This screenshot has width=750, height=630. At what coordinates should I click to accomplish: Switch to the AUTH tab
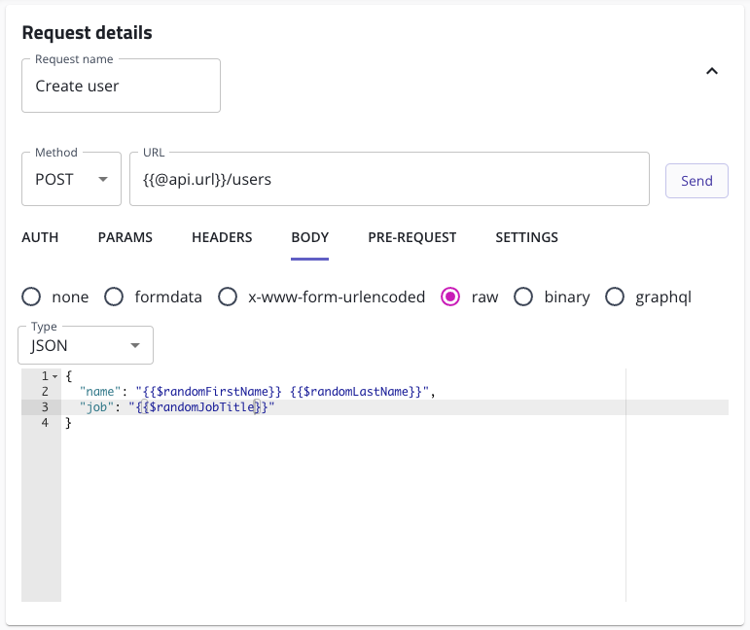[x=40, y=237]
